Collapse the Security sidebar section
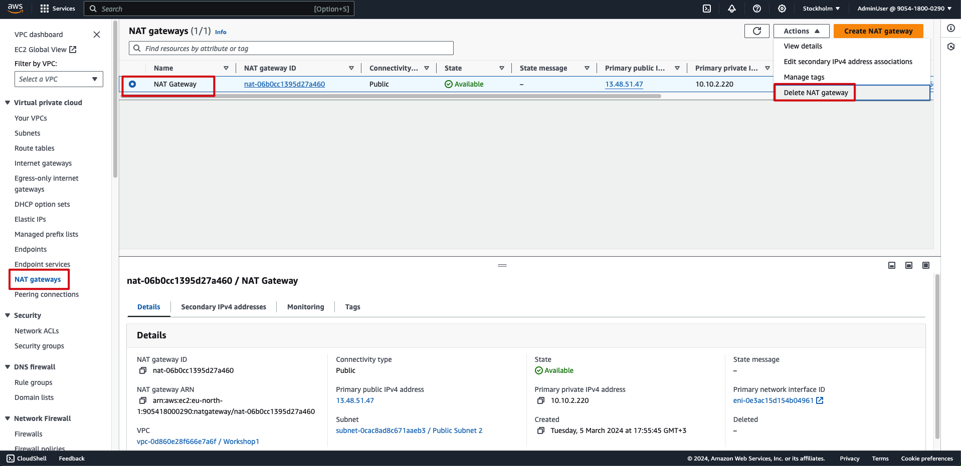The image size is (961, 466). click(8, 315)
